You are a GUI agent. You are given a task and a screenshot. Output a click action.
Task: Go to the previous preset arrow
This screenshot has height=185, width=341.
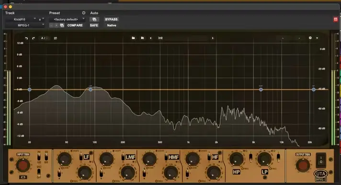pyautogui.click(x=150, y=38)
